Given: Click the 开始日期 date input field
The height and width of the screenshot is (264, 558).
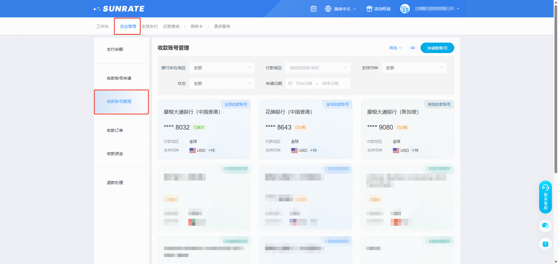Looking at the screenshot, I should (x=304, y=83).
